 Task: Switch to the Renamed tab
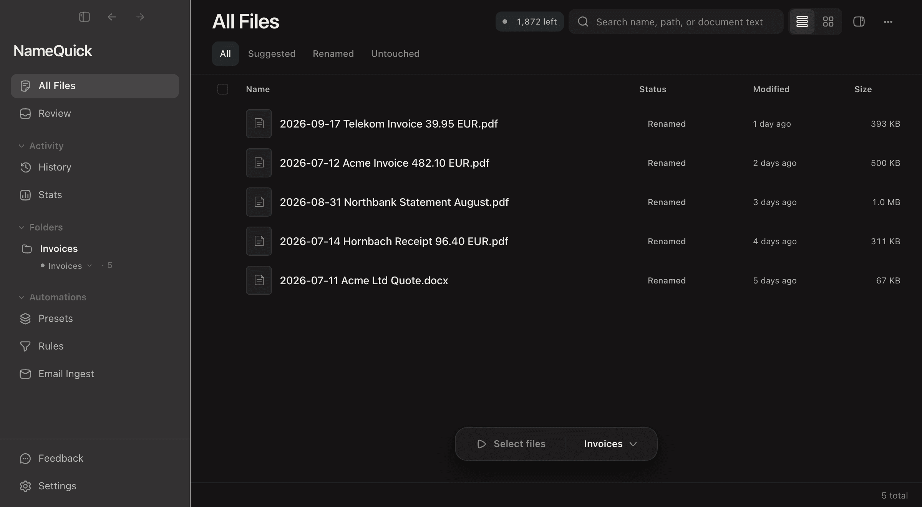[333, 54]
